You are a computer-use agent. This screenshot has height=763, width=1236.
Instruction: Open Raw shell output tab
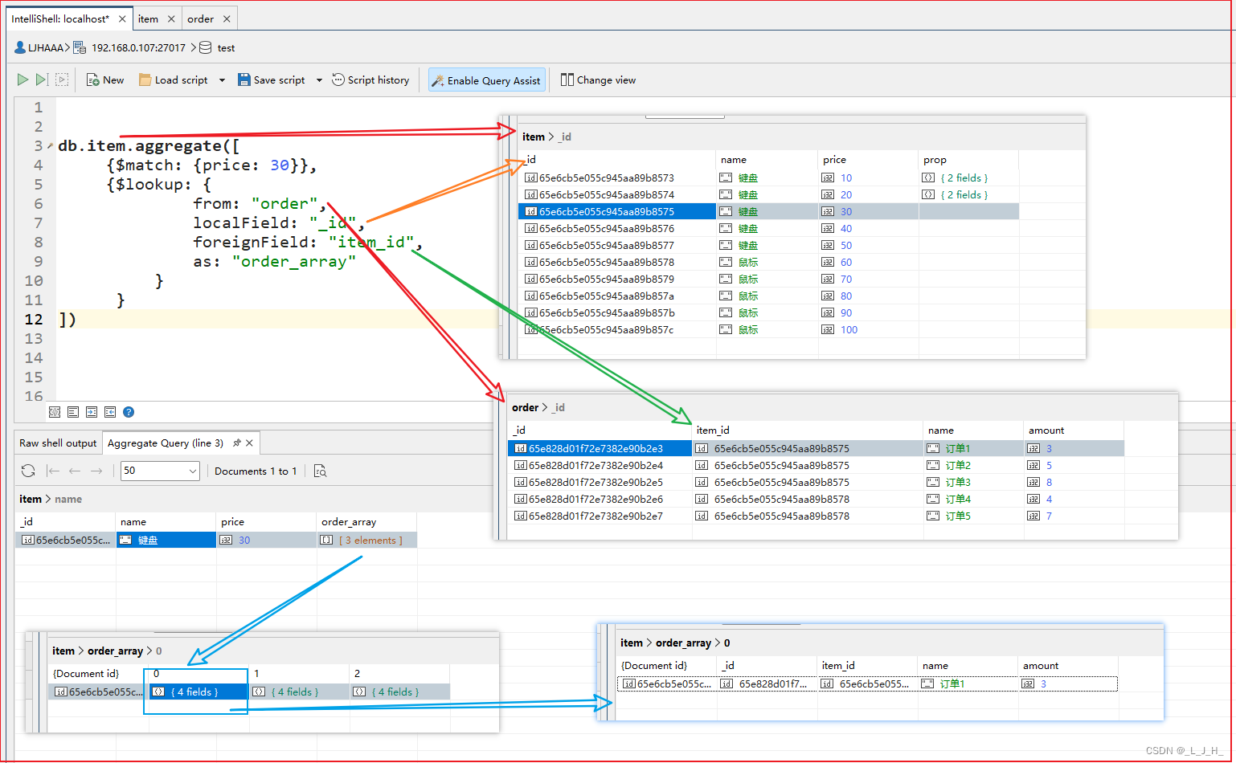pyautogui.click(x=58, y=443)
